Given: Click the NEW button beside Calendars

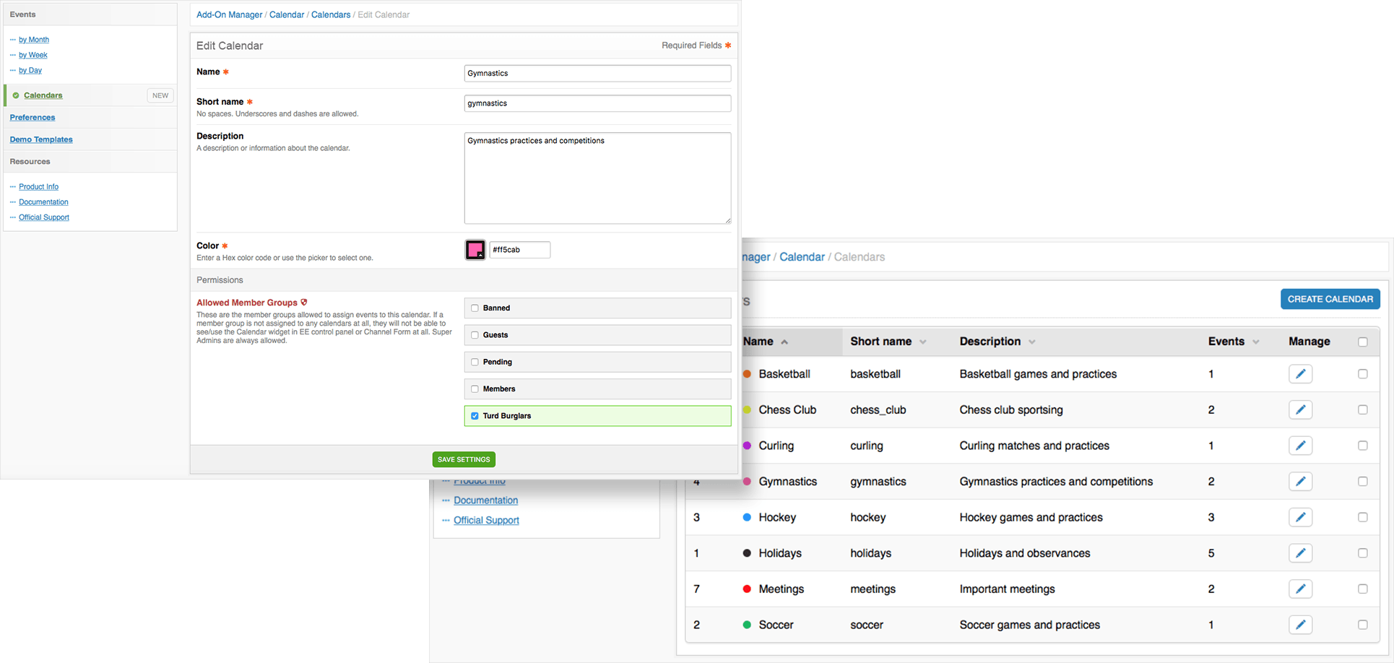Looking at the screenshot, I should click(x=160, y=95).
